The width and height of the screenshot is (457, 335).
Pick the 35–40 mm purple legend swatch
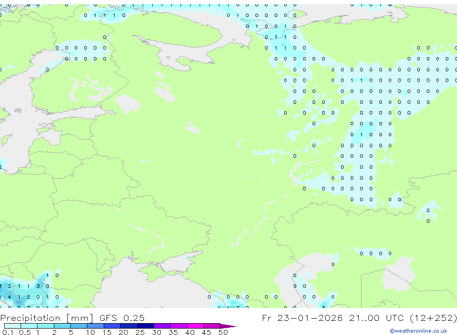pos(179,326)
